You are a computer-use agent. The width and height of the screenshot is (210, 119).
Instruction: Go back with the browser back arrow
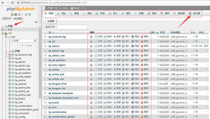click(x=3, y=3)
